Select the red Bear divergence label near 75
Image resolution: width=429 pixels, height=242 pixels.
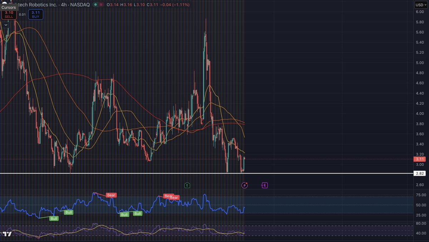pos(111,195)
